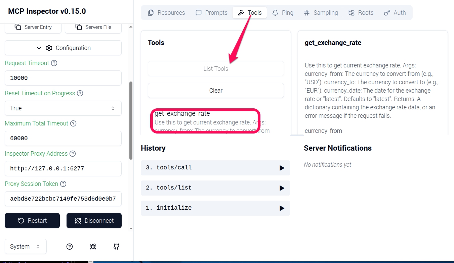Click the sidebar vertical scrollbar

[131, 121]
